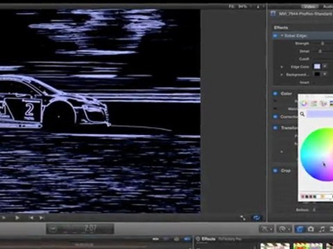Click the background tasks indicator in dashboard
333x249 pixels.
coord(53,229)
